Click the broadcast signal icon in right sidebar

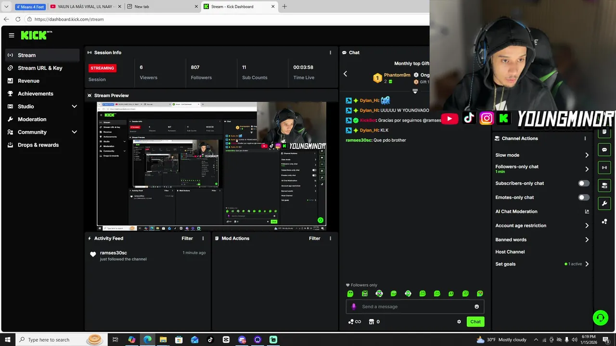[604, 167]
